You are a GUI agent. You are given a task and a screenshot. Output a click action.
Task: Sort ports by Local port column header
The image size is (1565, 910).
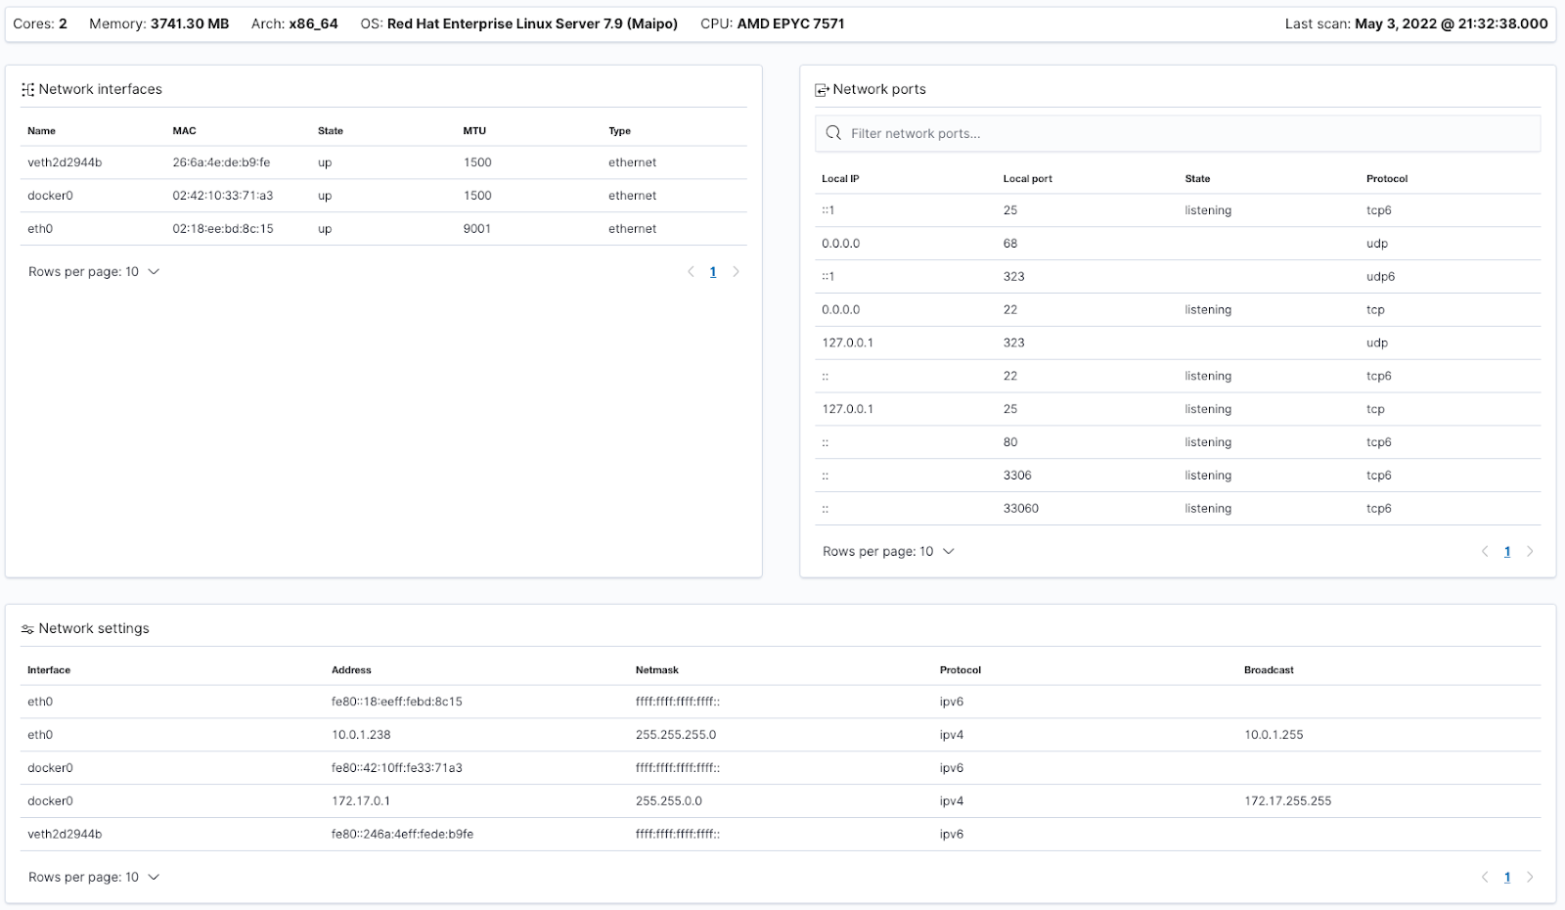[x=1027, y=179]
